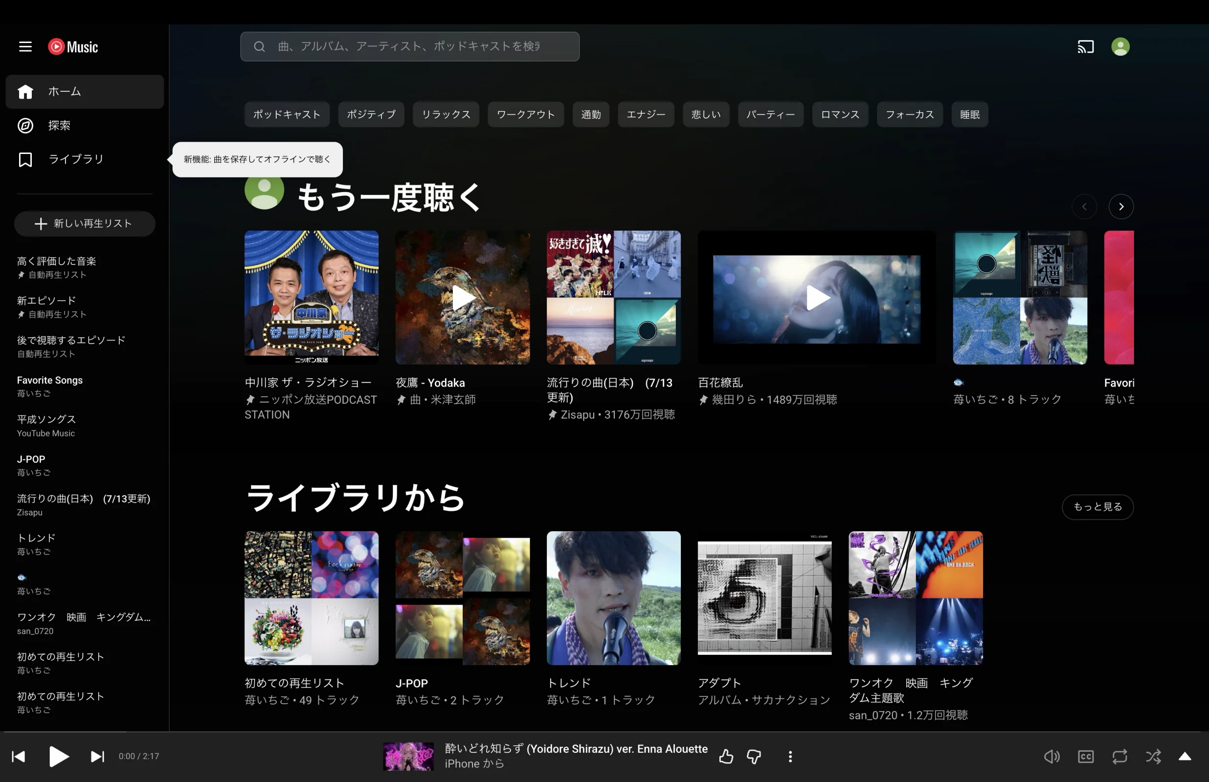Open the hamburger guide menu

pyautogui.click(x=25, y=47)
